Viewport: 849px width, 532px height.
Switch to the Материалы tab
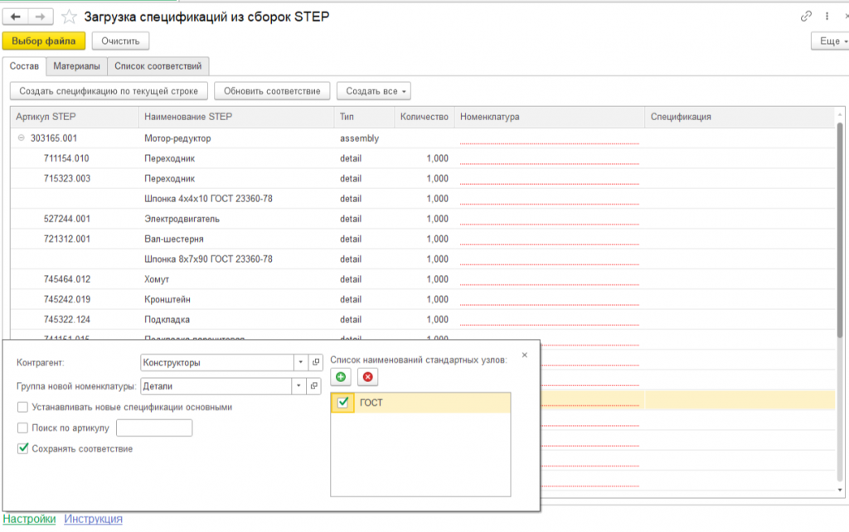pyautogui.click(x=76, y=66)
